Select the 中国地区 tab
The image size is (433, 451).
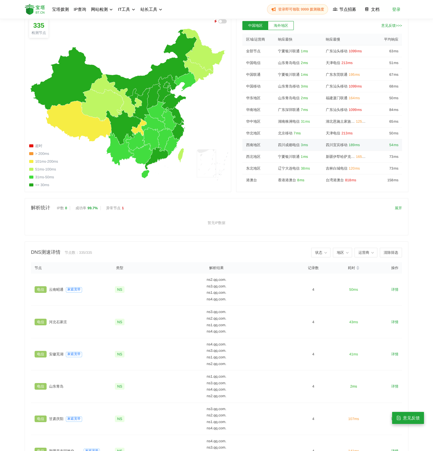[255, 26]
